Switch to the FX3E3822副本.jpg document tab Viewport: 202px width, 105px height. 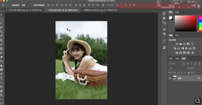tap(25, 10)
